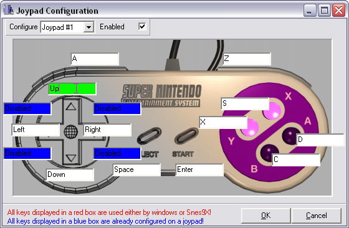Toggle the Enabled checkbox
The width and height of the screenshot is (349, 228).
point(142,26)
